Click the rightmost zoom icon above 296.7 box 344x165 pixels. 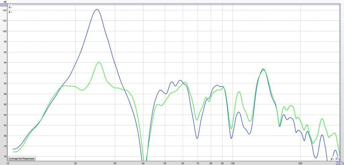click(x=338, y=158)
